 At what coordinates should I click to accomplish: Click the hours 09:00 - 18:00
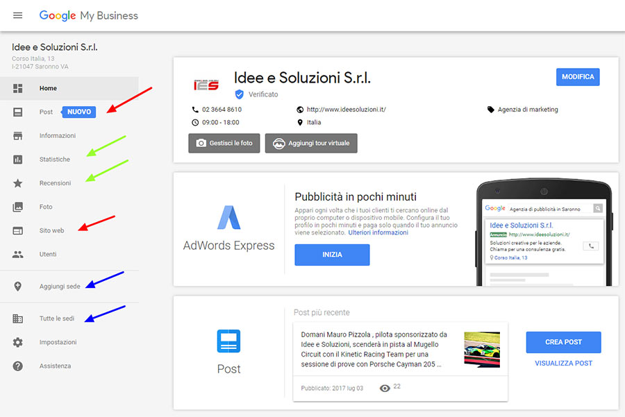coord(220,123)
